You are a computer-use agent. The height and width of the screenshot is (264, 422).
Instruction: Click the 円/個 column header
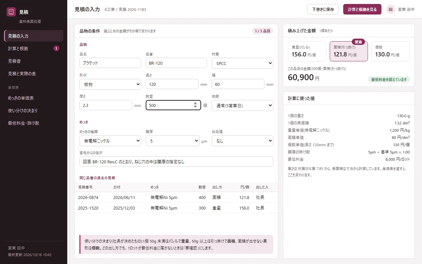(x=245, y=187)
